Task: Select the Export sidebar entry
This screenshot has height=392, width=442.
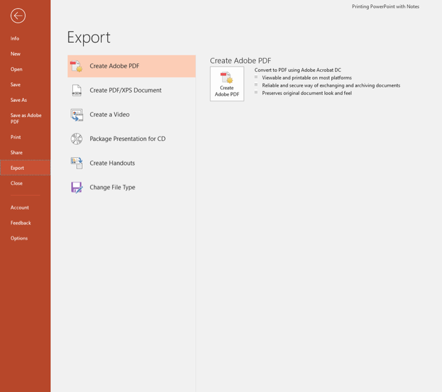Action: tap(25, 168)
